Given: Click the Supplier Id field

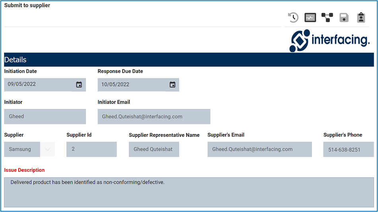Looking at the screenshot, I should click(x=92, y=149).
